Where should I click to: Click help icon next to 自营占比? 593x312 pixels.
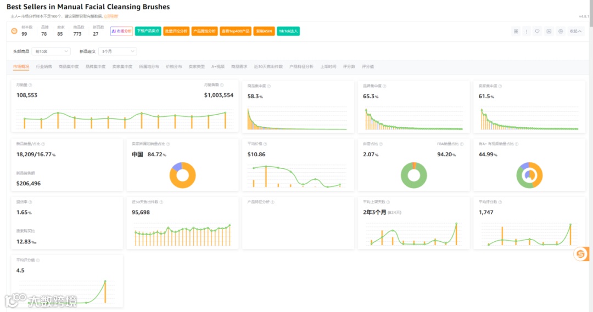(381, 144)
